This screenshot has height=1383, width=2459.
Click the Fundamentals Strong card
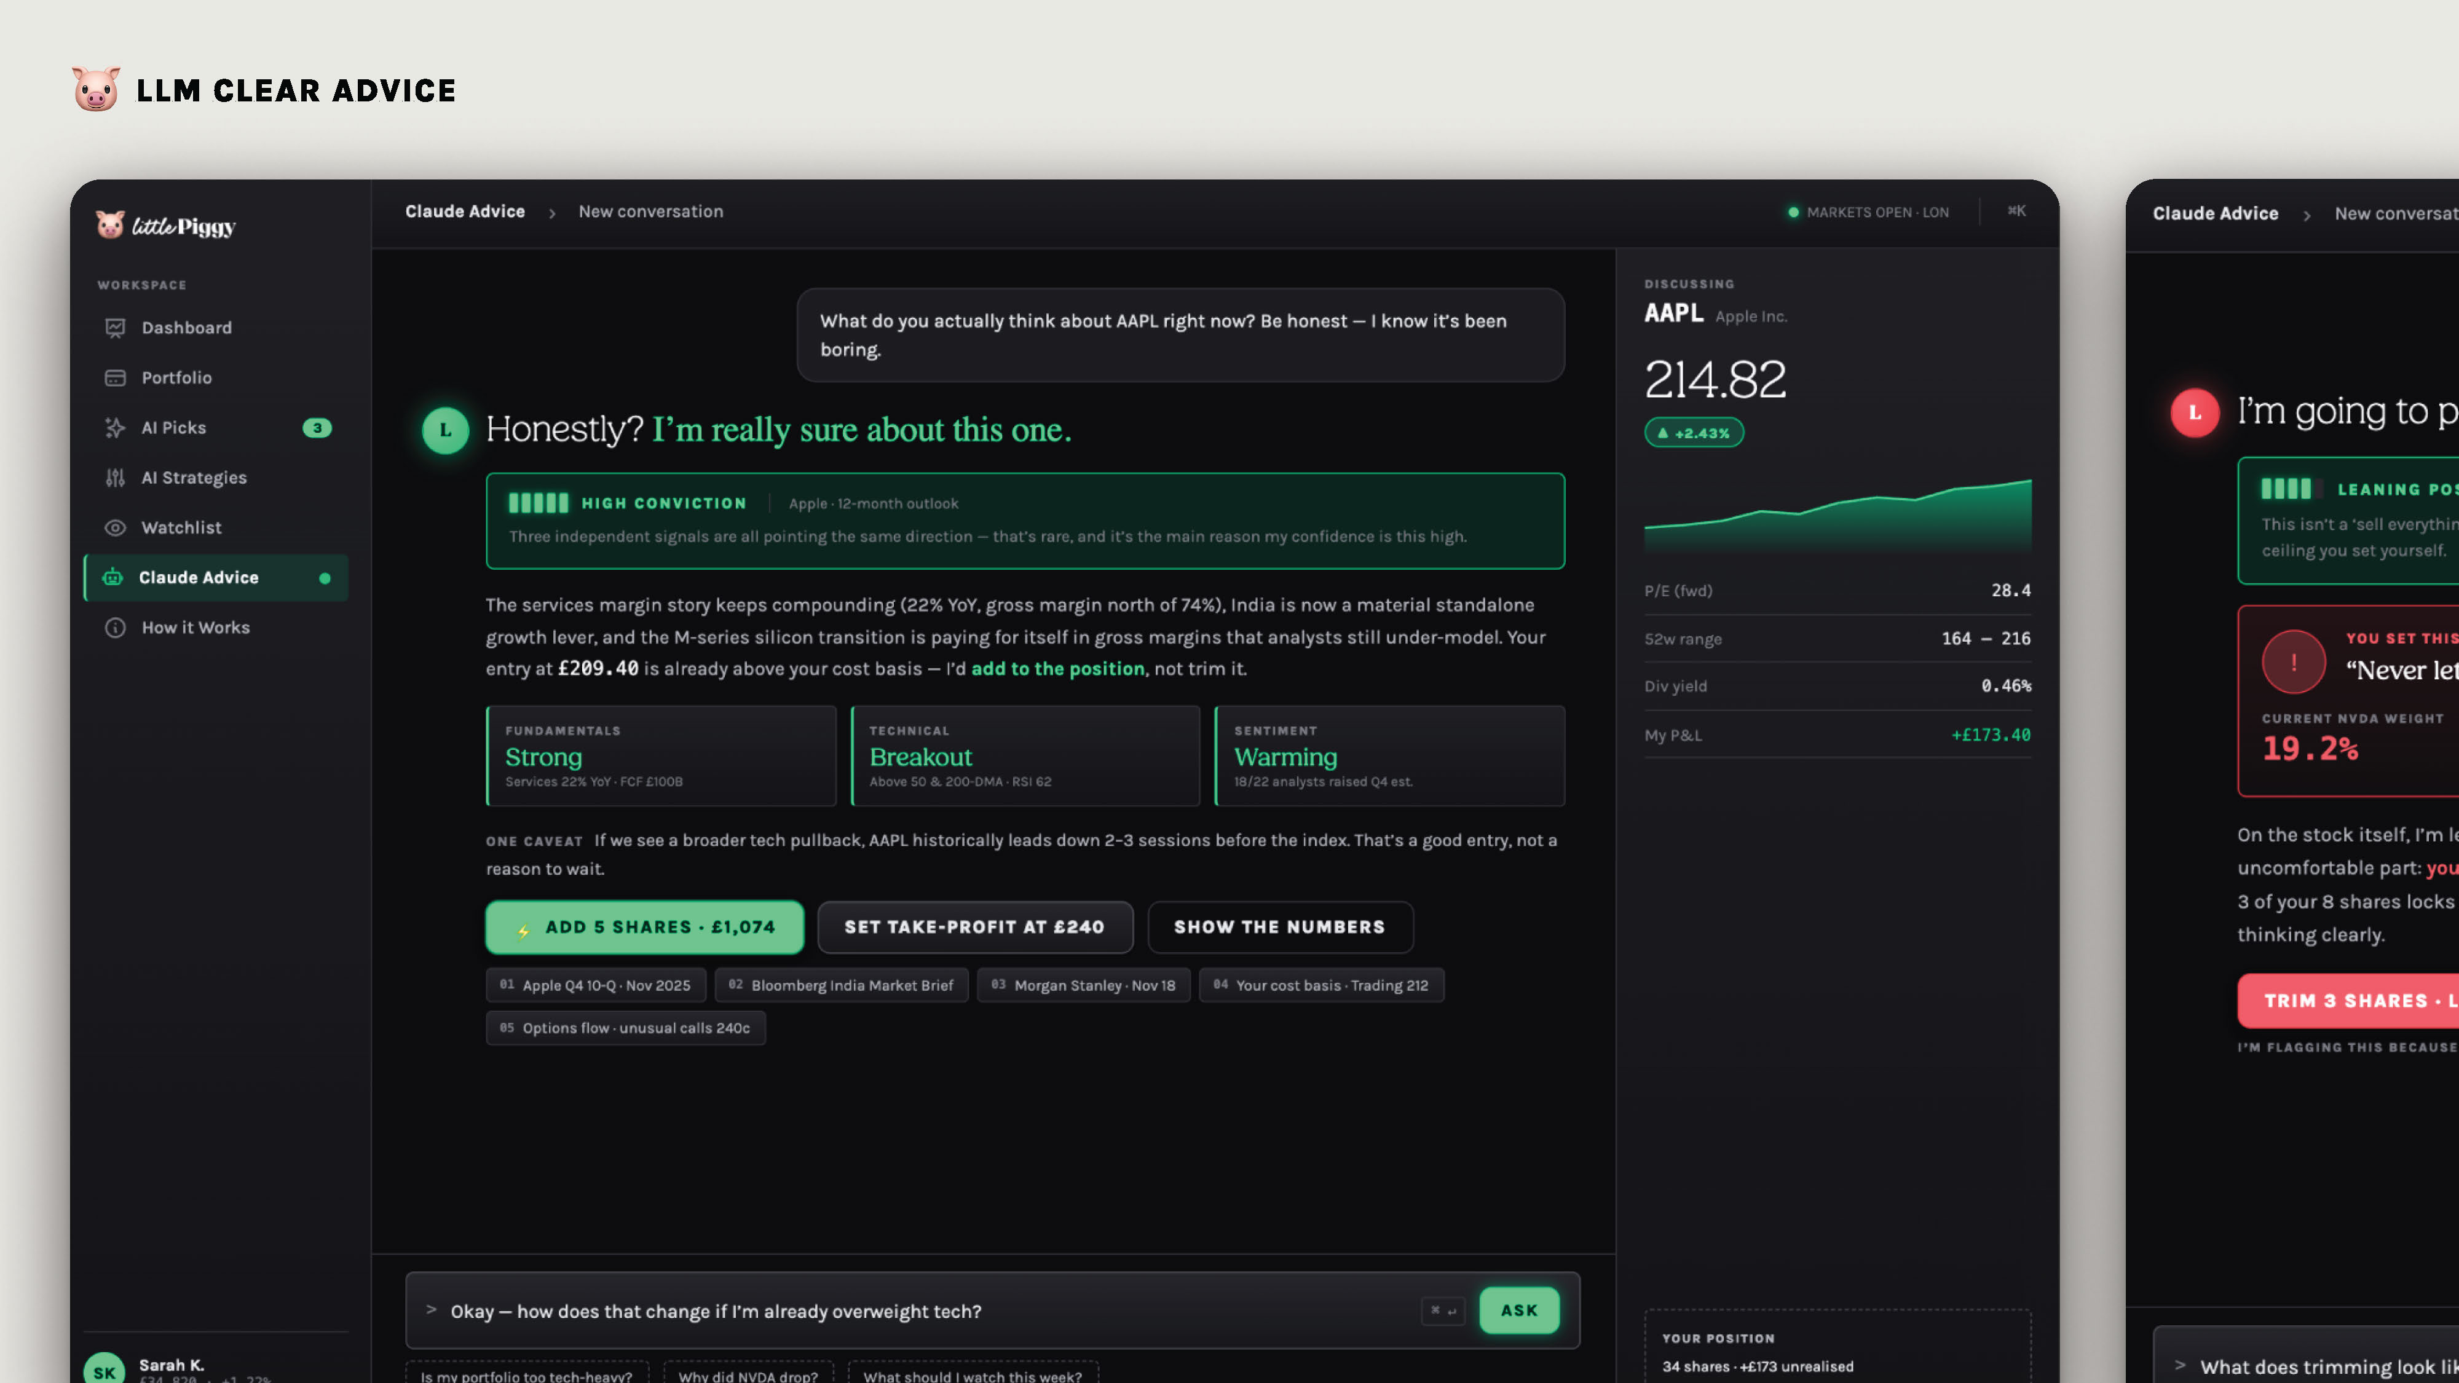[661, 756]
